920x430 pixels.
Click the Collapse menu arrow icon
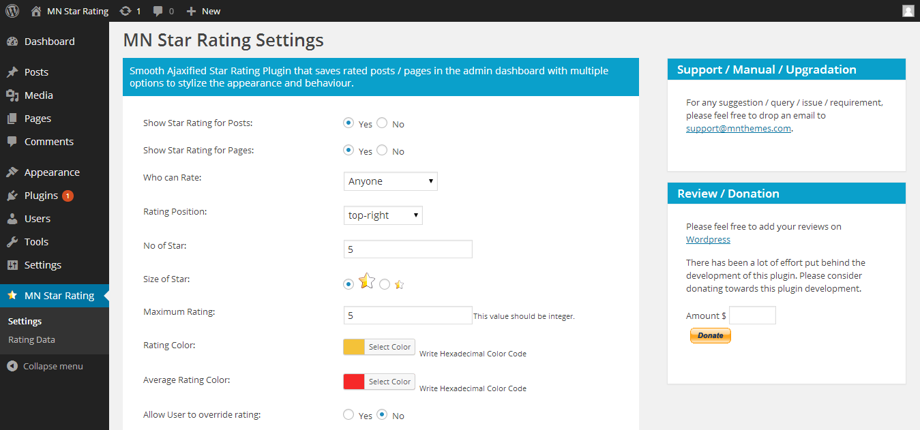[12, 366]
